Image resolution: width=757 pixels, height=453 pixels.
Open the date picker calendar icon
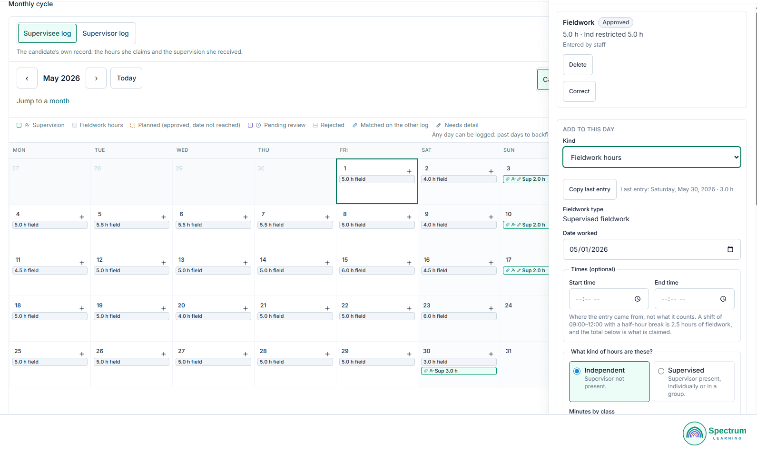coord(730,249)
